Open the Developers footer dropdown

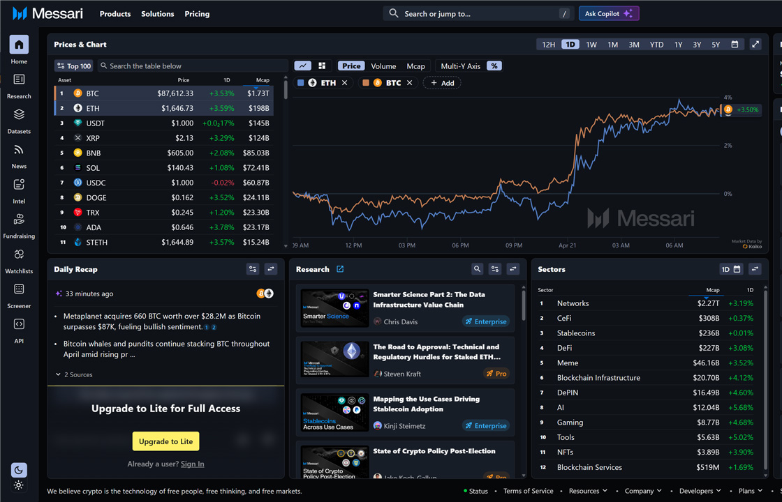click(x=700, y=491)
